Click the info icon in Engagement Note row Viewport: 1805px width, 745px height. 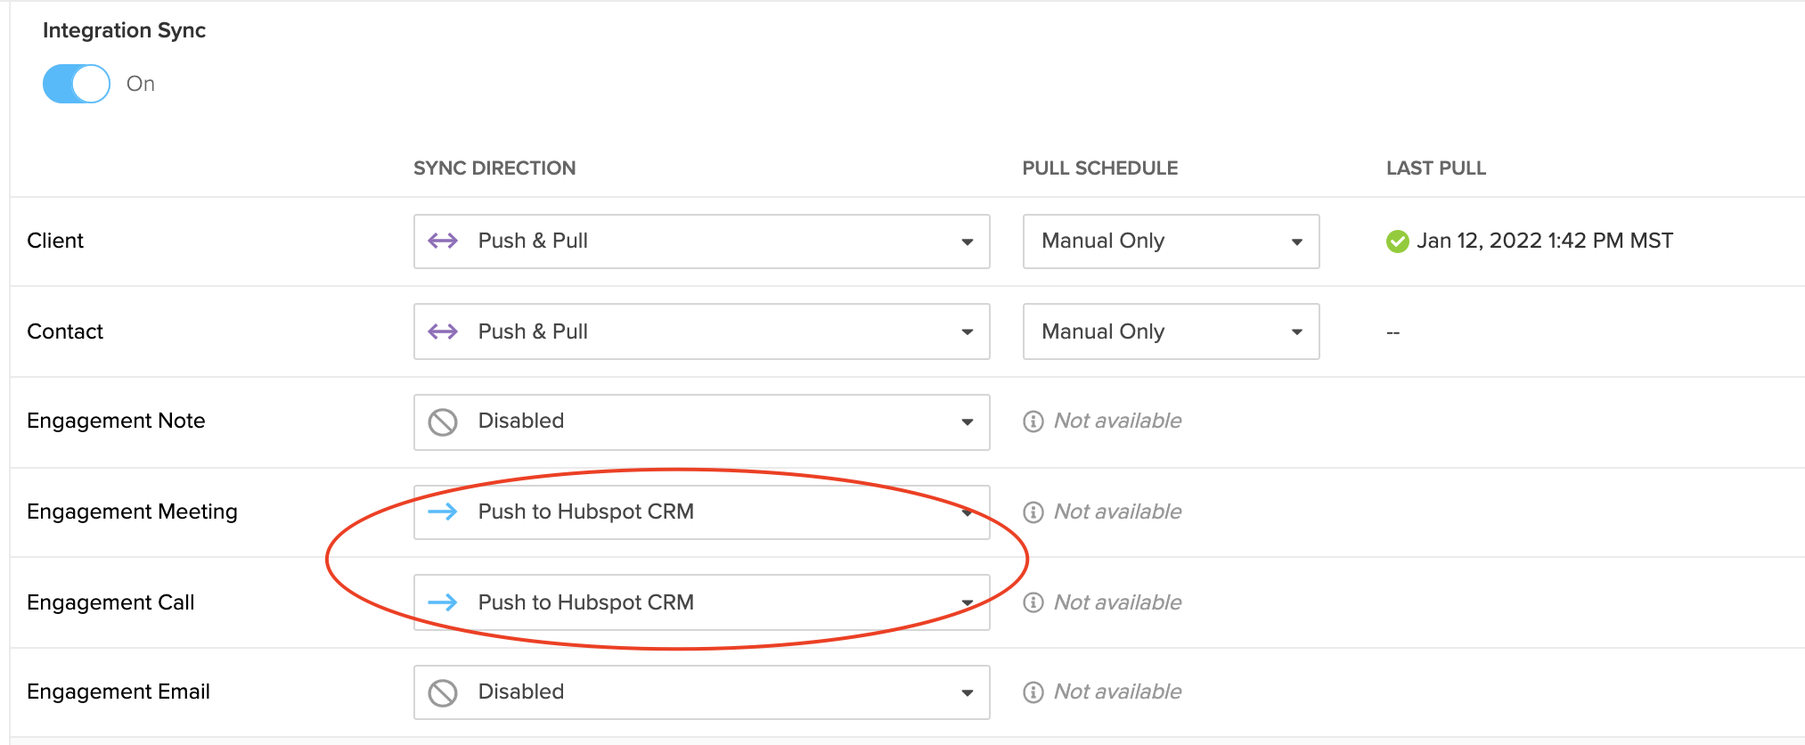(x=1033, y=422)
